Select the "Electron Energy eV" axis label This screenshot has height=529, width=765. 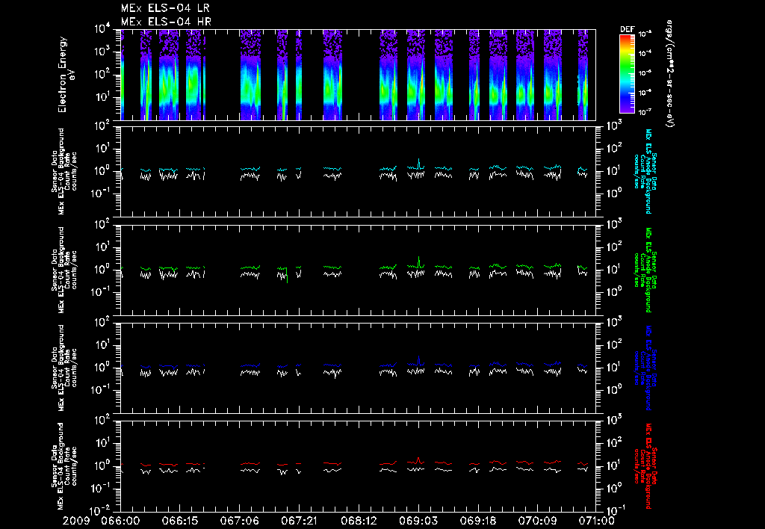click(x=66, y=75)
